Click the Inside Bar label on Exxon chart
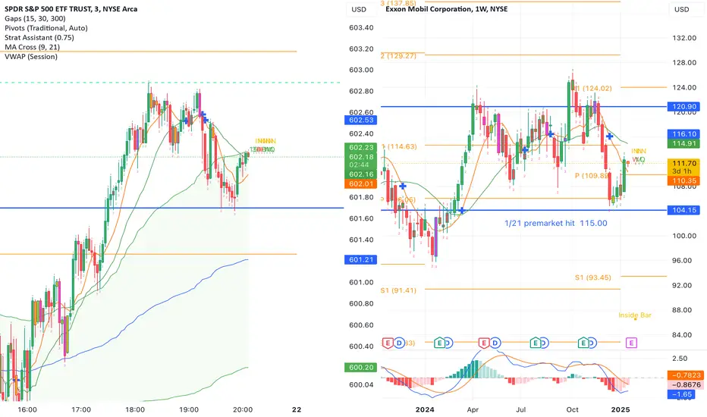The image size is (707, 417). coord(635,315)
